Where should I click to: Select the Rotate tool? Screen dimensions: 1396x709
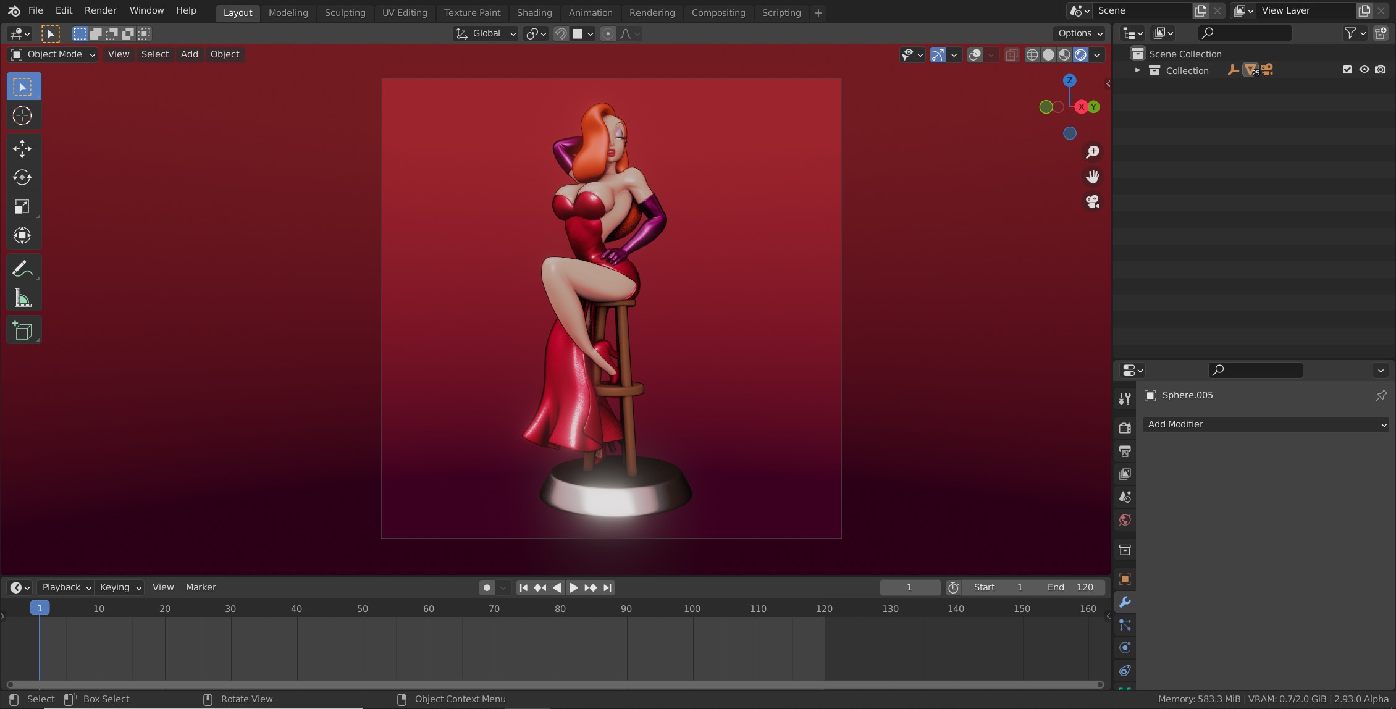[x=23, y=177]
